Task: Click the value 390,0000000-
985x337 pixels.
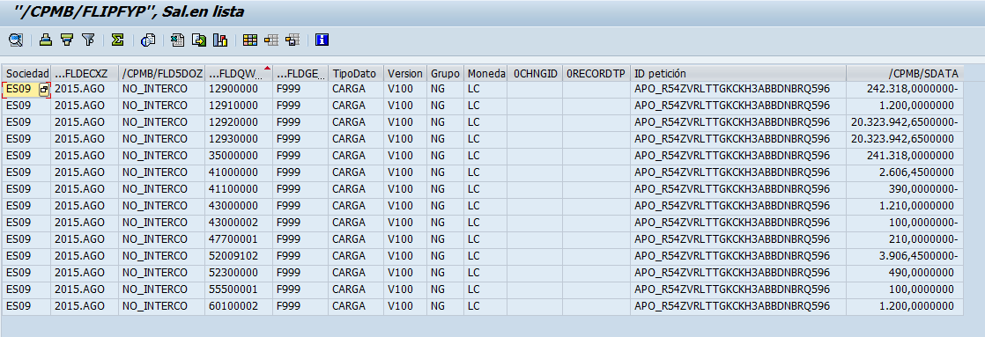Action: 922,189
